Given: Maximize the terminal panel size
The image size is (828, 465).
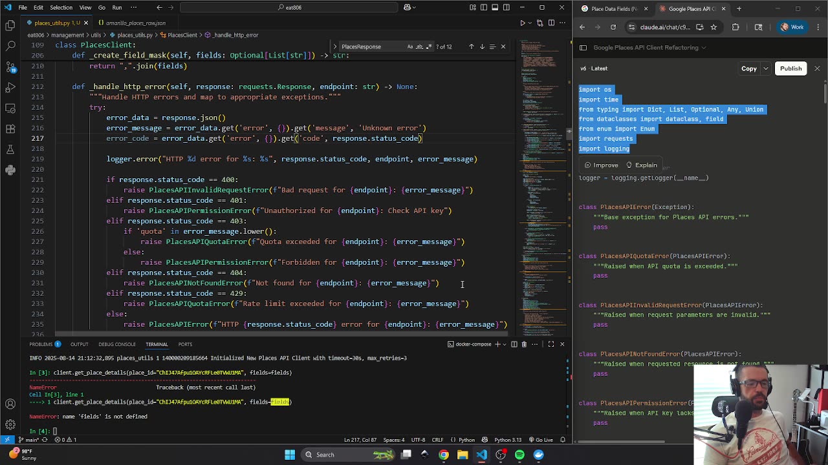Looking at the screenshot, I should 551,344.
